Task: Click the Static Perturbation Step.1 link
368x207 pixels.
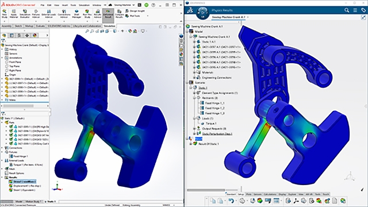Action: [x=217, y=134]
